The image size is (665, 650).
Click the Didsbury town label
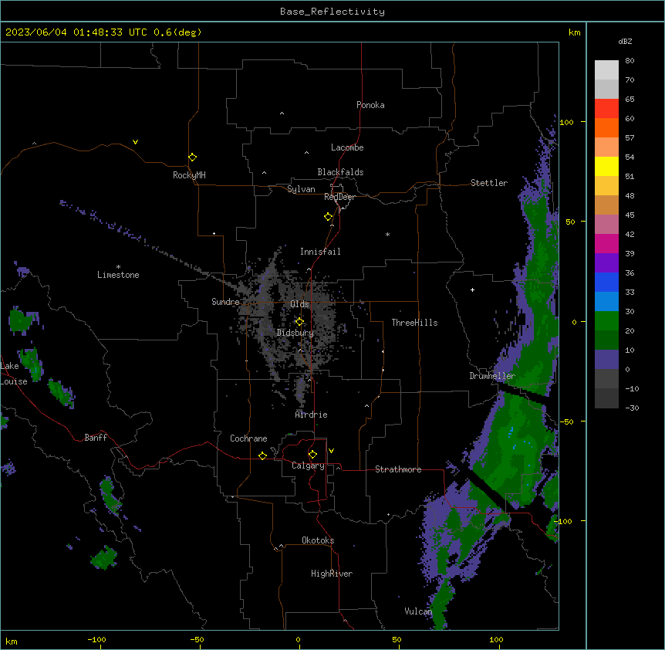295,333
